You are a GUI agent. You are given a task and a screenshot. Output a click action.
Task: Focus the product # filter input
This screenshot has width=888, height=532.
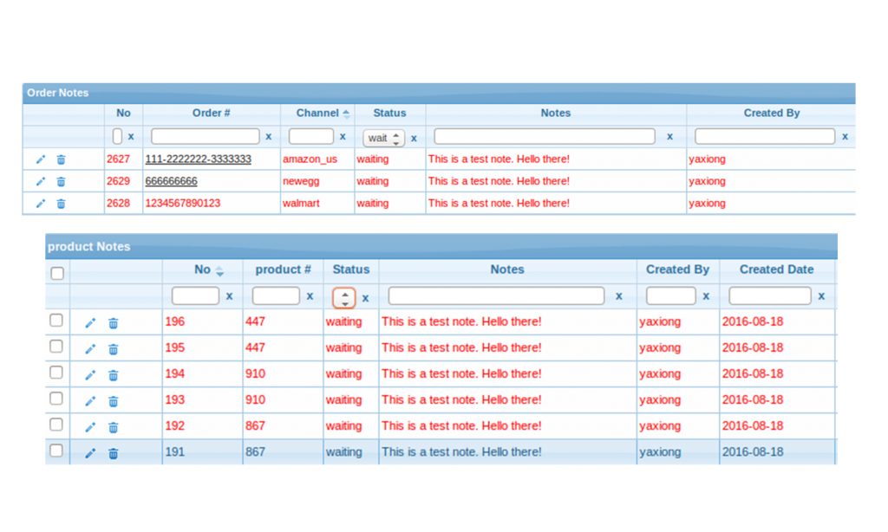[276, 296]
